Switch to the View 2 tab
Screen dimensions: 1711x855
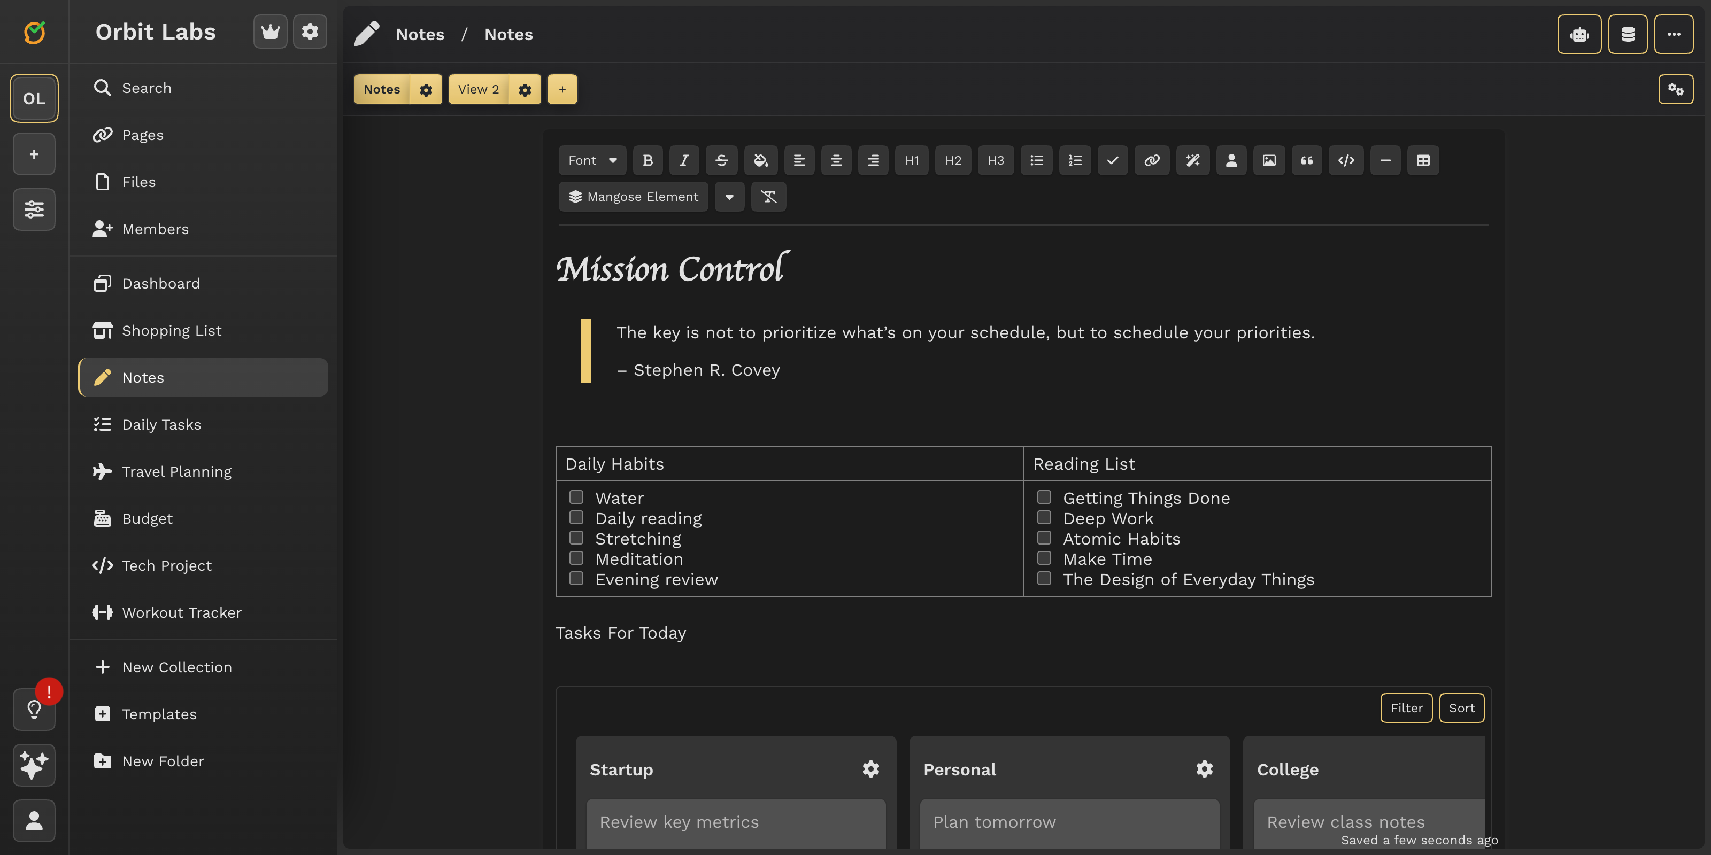point(478,89)
